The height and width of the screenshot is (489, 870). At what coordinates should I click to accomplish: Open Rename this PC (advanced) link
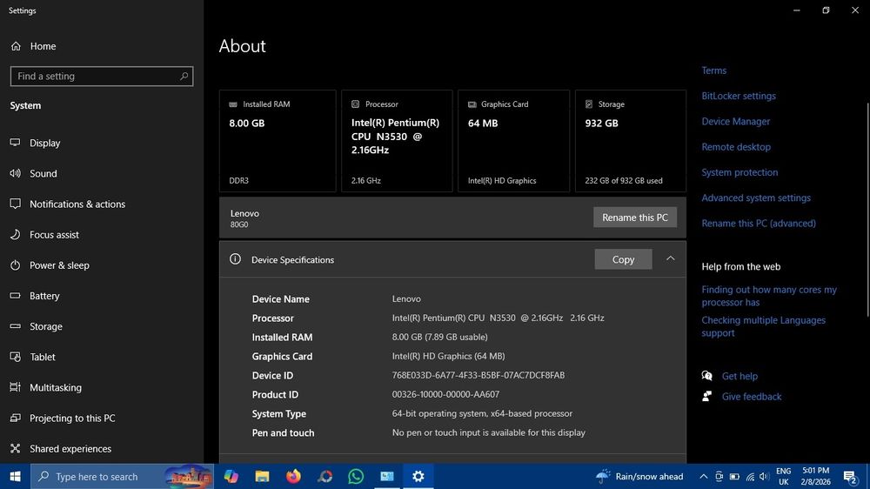click(759, 224)
